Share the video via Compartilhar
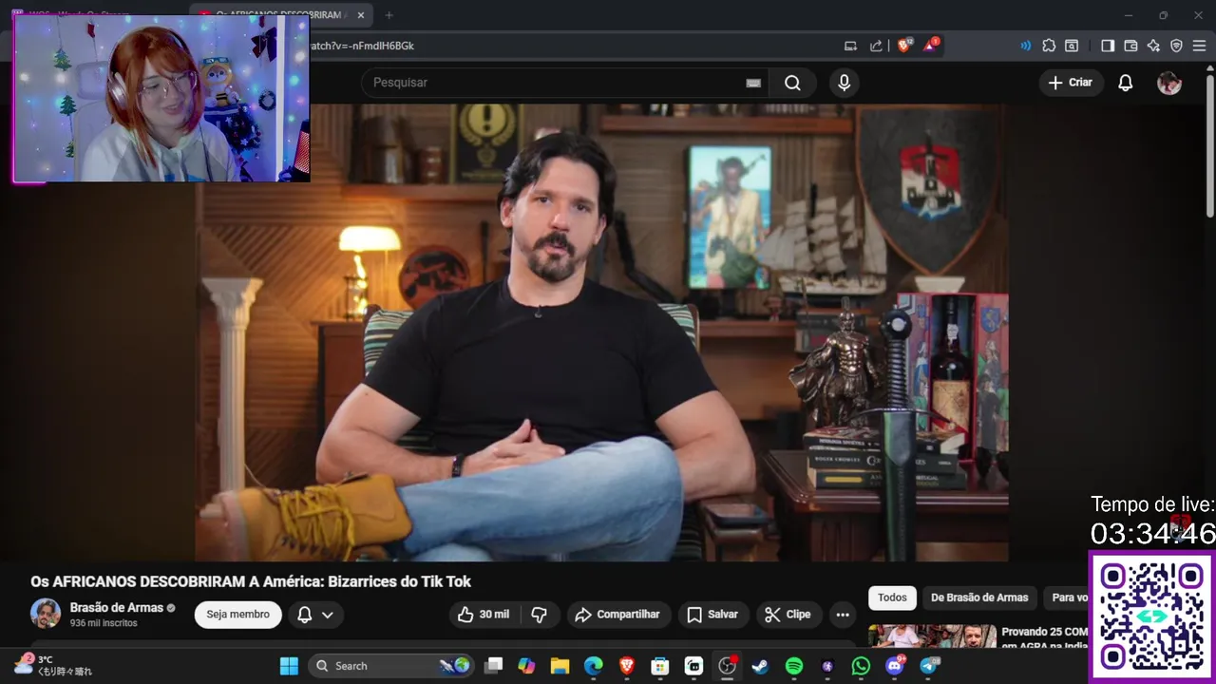Screen dimensions: 1216x684 coord(618,615)
